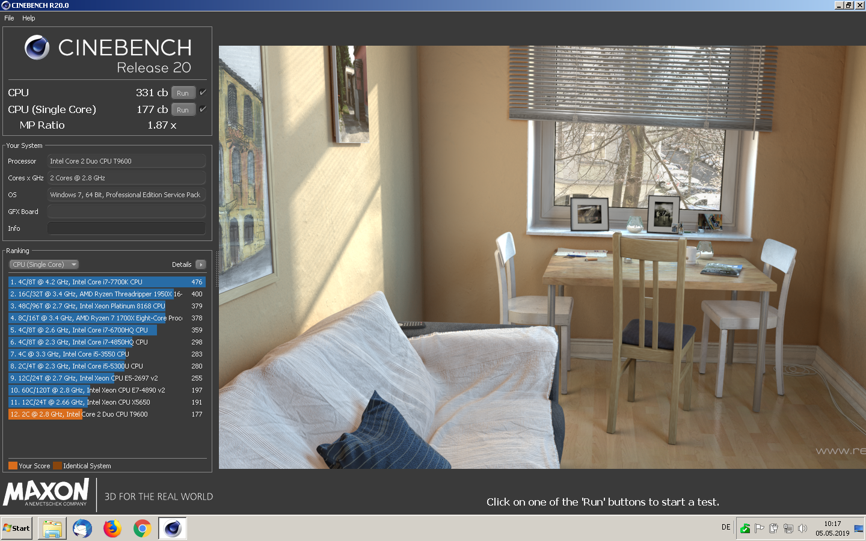Open the Help menu
Image resolution: width=866 pixels, height=541 pixels.
29,18
